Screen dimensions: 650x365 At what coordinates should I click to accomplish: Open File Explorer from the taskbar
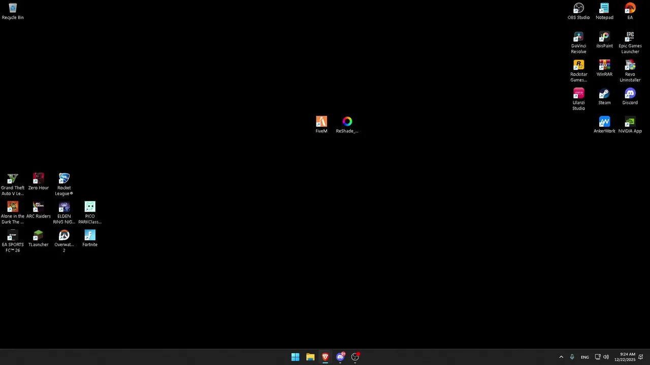(310, 357)
